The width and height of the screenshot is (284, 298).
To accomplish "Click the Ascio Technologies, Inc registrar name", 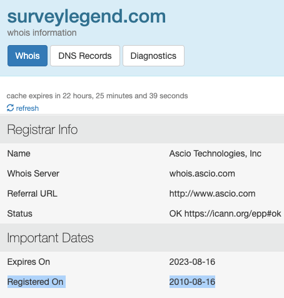I will pos(215,153).
